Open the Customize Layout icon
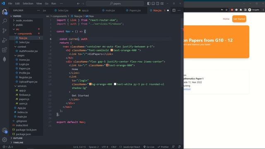 pos(162,4)
